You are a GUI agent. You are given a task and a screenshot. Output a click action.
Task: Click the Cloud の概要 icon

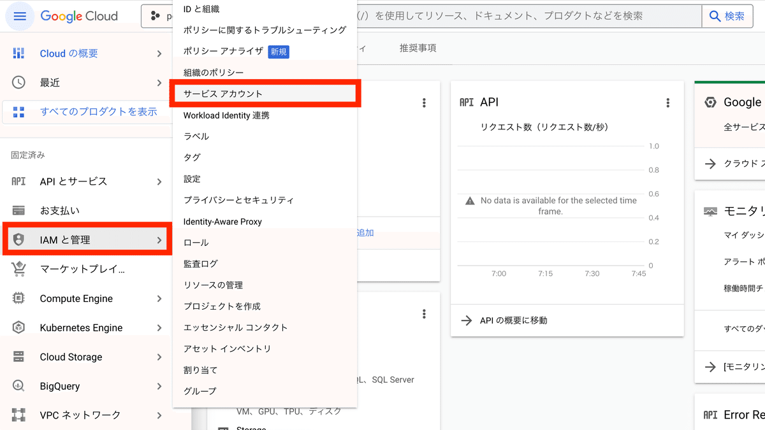tap(18, 54)
